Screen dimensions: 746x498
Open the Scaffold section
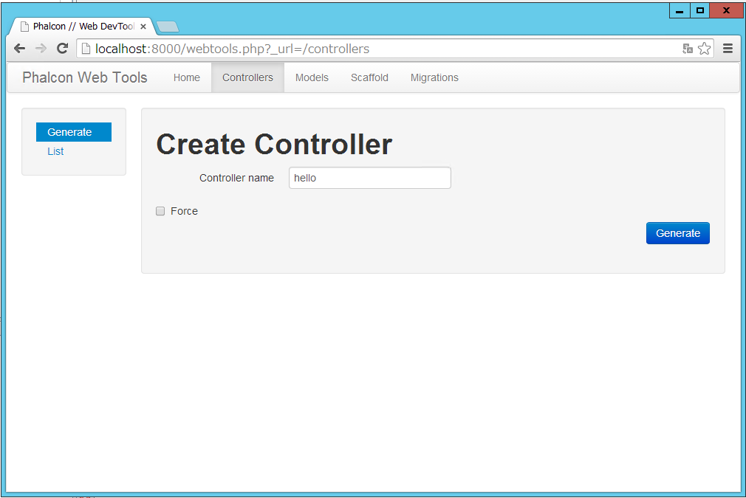[369, 77]
